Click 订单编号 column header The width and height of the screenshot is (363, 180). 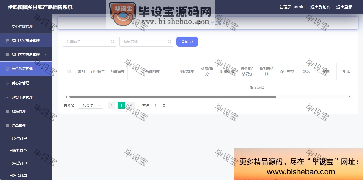click(x=98, y=71)
